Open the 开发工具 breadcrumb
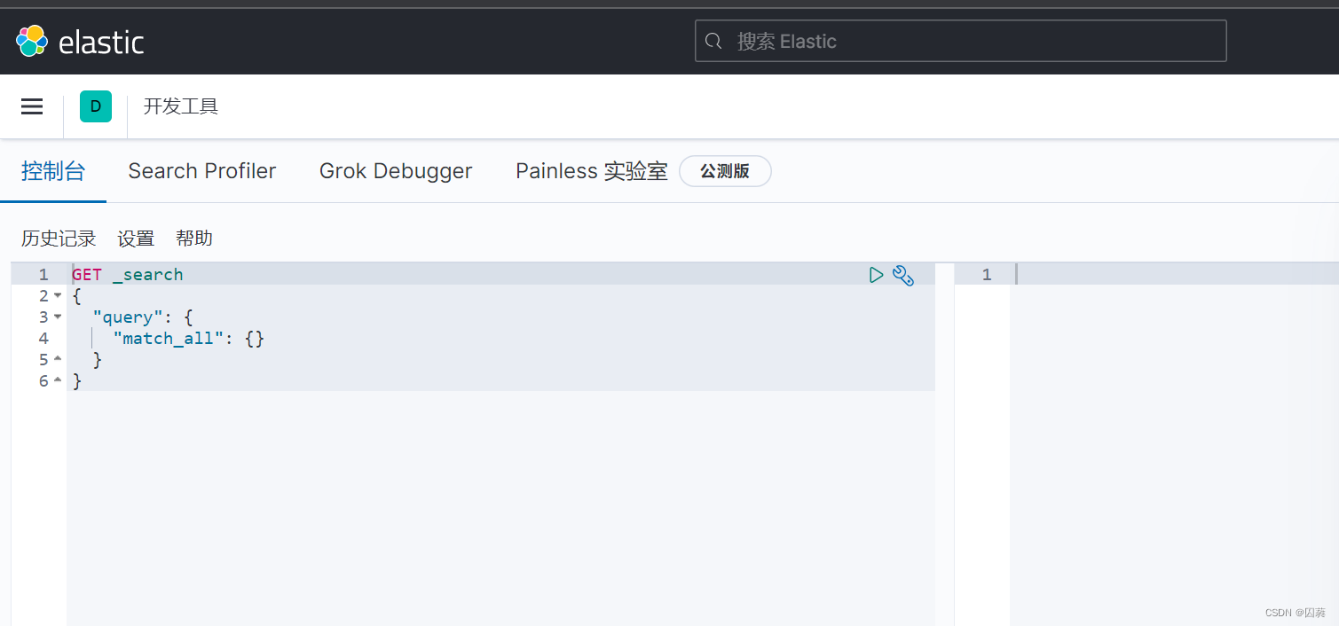1339x626 pixels. [x=181, y=106]
